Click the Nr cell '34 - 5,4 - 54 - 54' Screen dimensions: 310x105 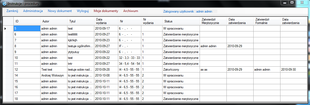pyautogui.click(x=129, y=64)
